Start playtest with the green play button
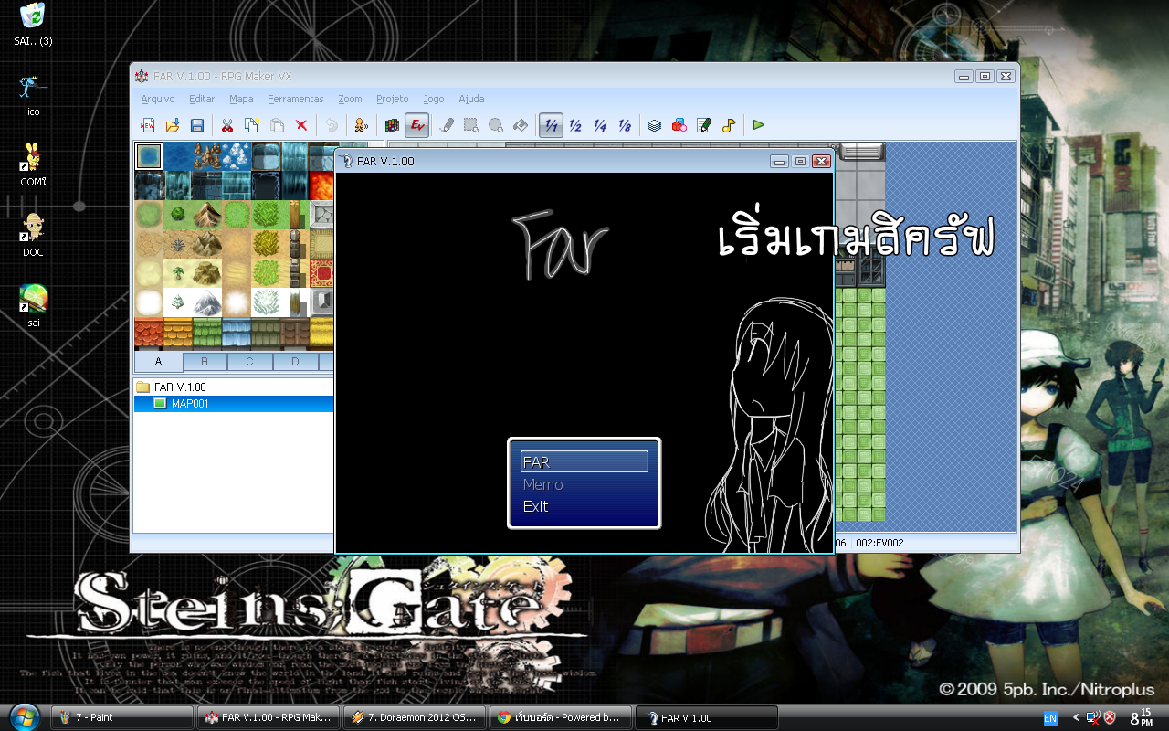The image size is (1169, 731). [759, 125]
